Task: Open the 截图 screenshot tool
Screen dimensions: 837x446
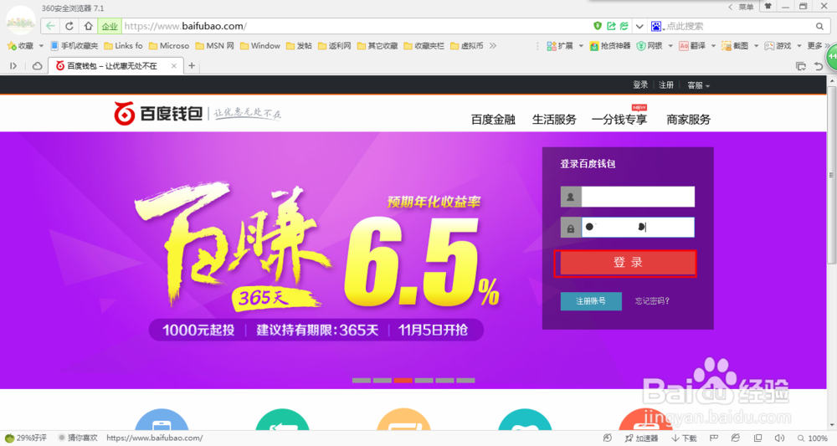Action: [735, 46]
